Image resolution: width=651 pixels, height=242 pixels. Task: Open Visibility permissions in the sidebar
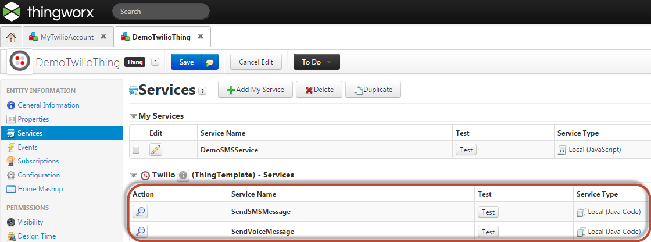pos(30,222)
